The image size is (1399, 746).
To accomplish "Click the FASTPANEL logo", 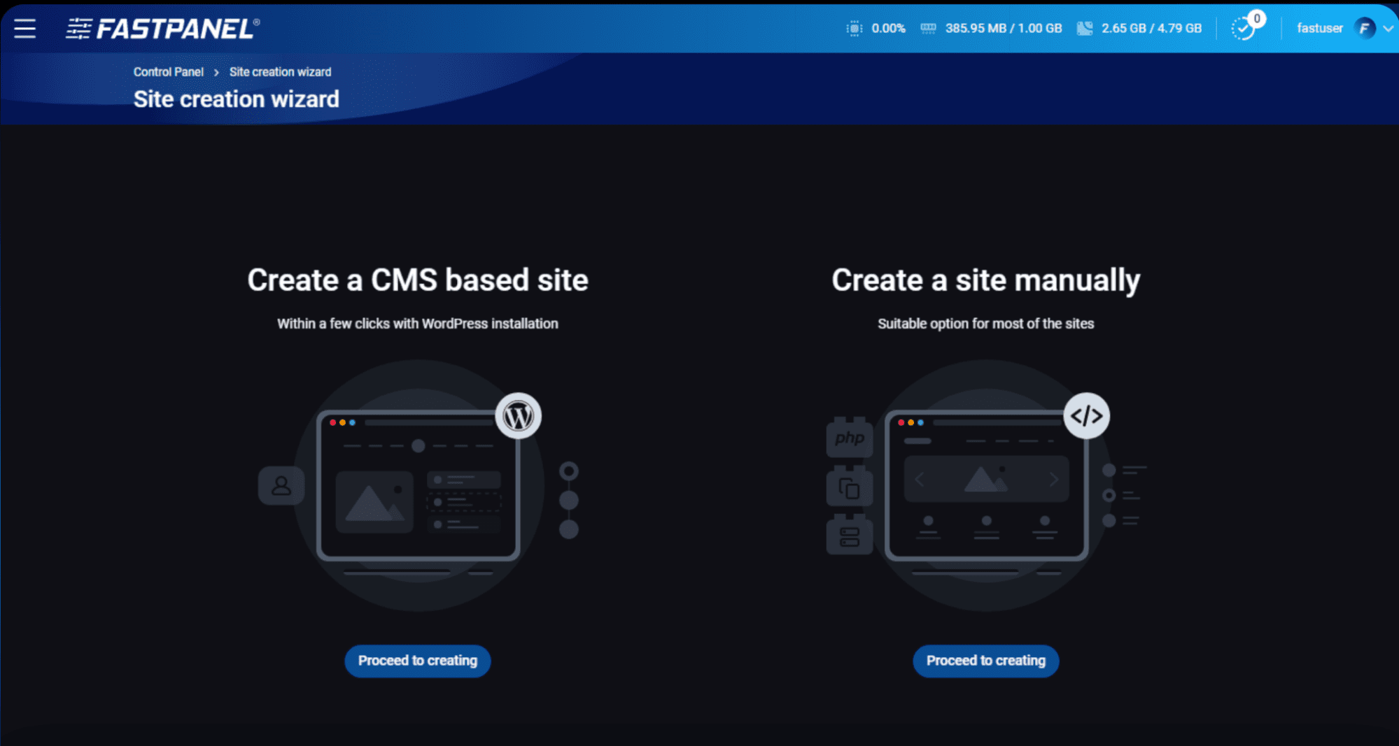I will [163, 29].
